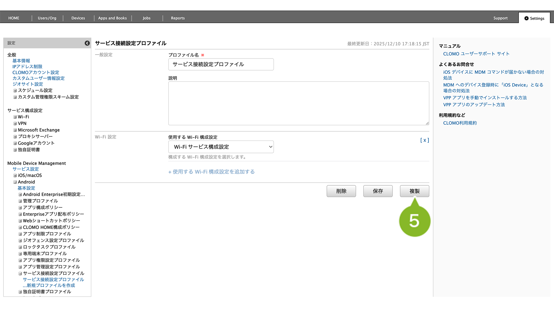Screen dimensions: 554x311
Task: Click inside the 説明 text area
Action: pos(298,103)
